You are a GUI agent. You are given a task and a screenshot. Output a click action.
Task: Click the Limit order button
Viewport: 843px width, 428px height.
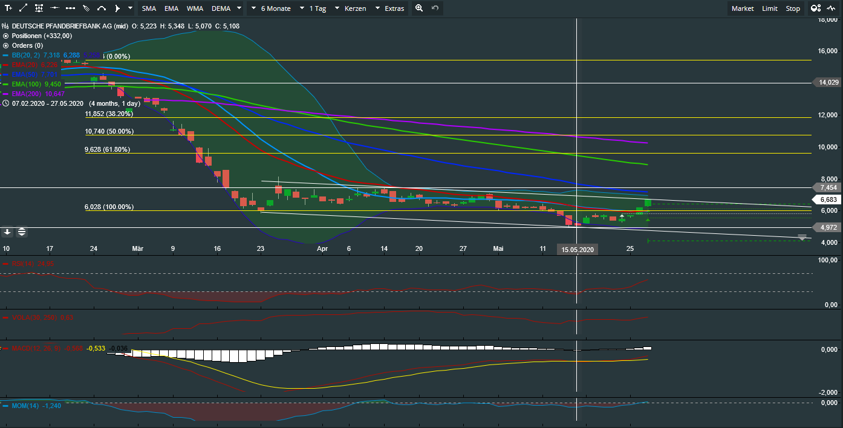click(x=770, y=8)
